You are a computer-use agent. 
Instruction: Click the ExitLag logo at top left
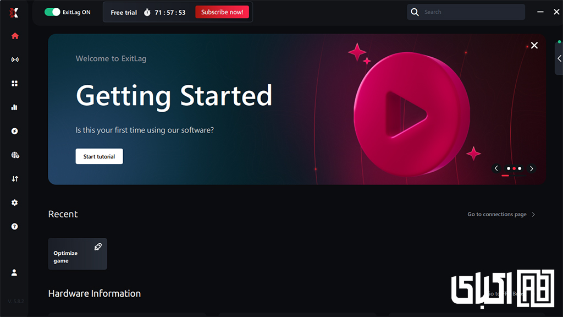[14, 13]
